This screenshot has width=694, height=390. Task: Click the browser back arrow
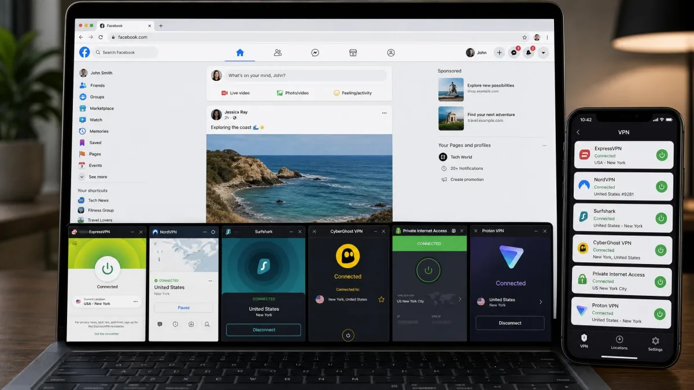pyautogui.click(x=82, y=37)
